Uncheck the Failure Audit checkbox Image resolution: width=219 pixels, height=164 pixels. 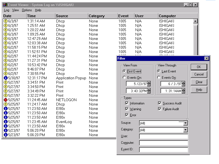point(160,109)
